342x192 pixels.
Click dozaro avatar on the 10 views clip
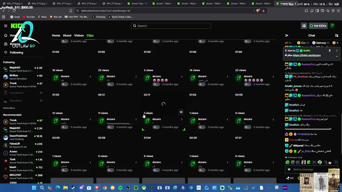click(x=56, y=78)
